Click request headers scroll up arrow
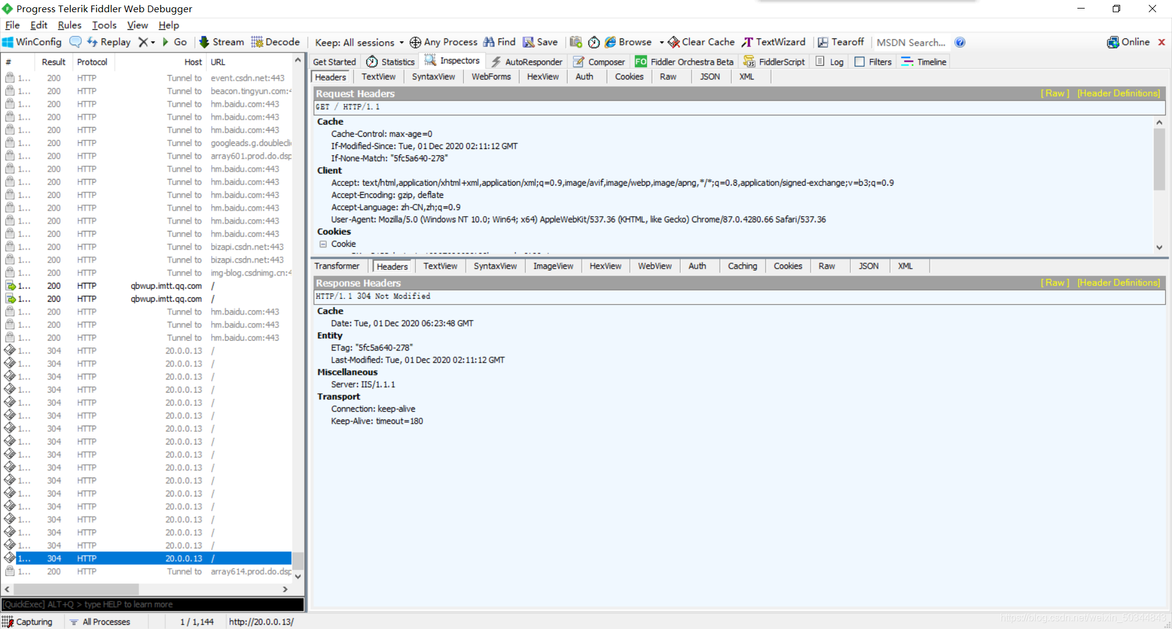 click(x=1159, y=122)
